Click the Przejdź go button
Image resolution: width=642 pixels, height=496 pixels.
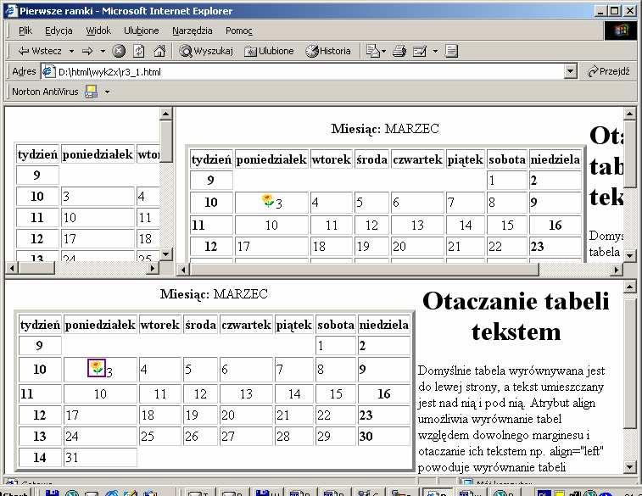coord(608,71)
